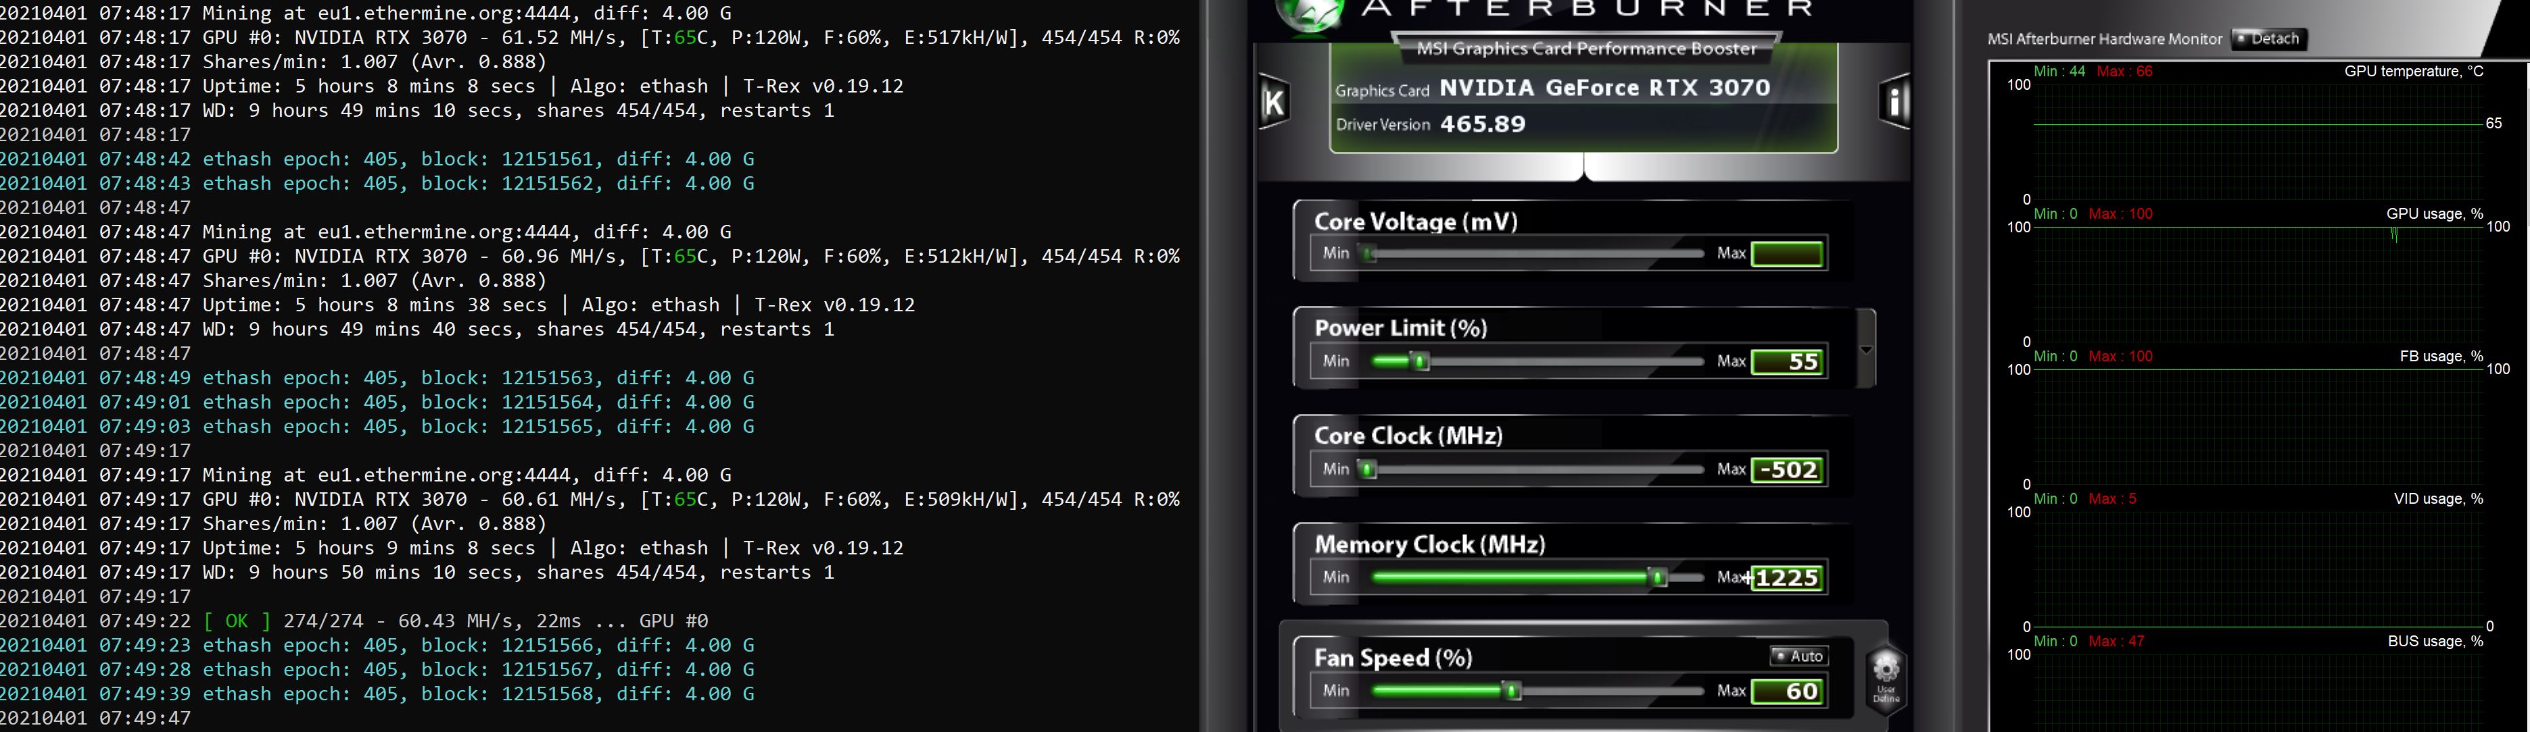Image resolution: width=2530 pixels, height=732 pixels.
Task: Click the ethash line for block 12151567
Action: tap(377, 669)
